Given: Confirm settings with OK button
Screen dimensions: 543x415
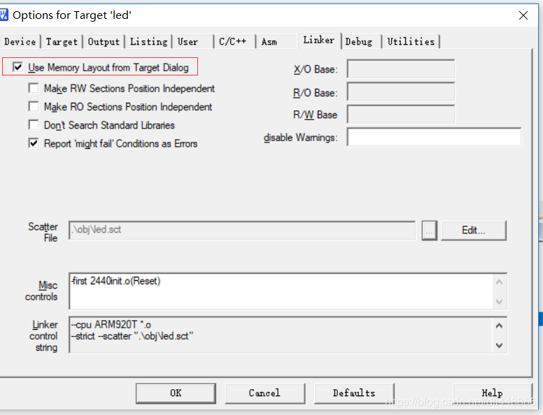Looking at the screenshot, I should click(x=176, y=393).
